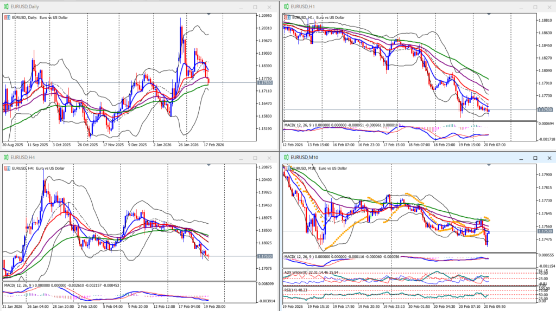
Task: Open the one-click trading icon on H4 chart
Action: tap(7, 169)
